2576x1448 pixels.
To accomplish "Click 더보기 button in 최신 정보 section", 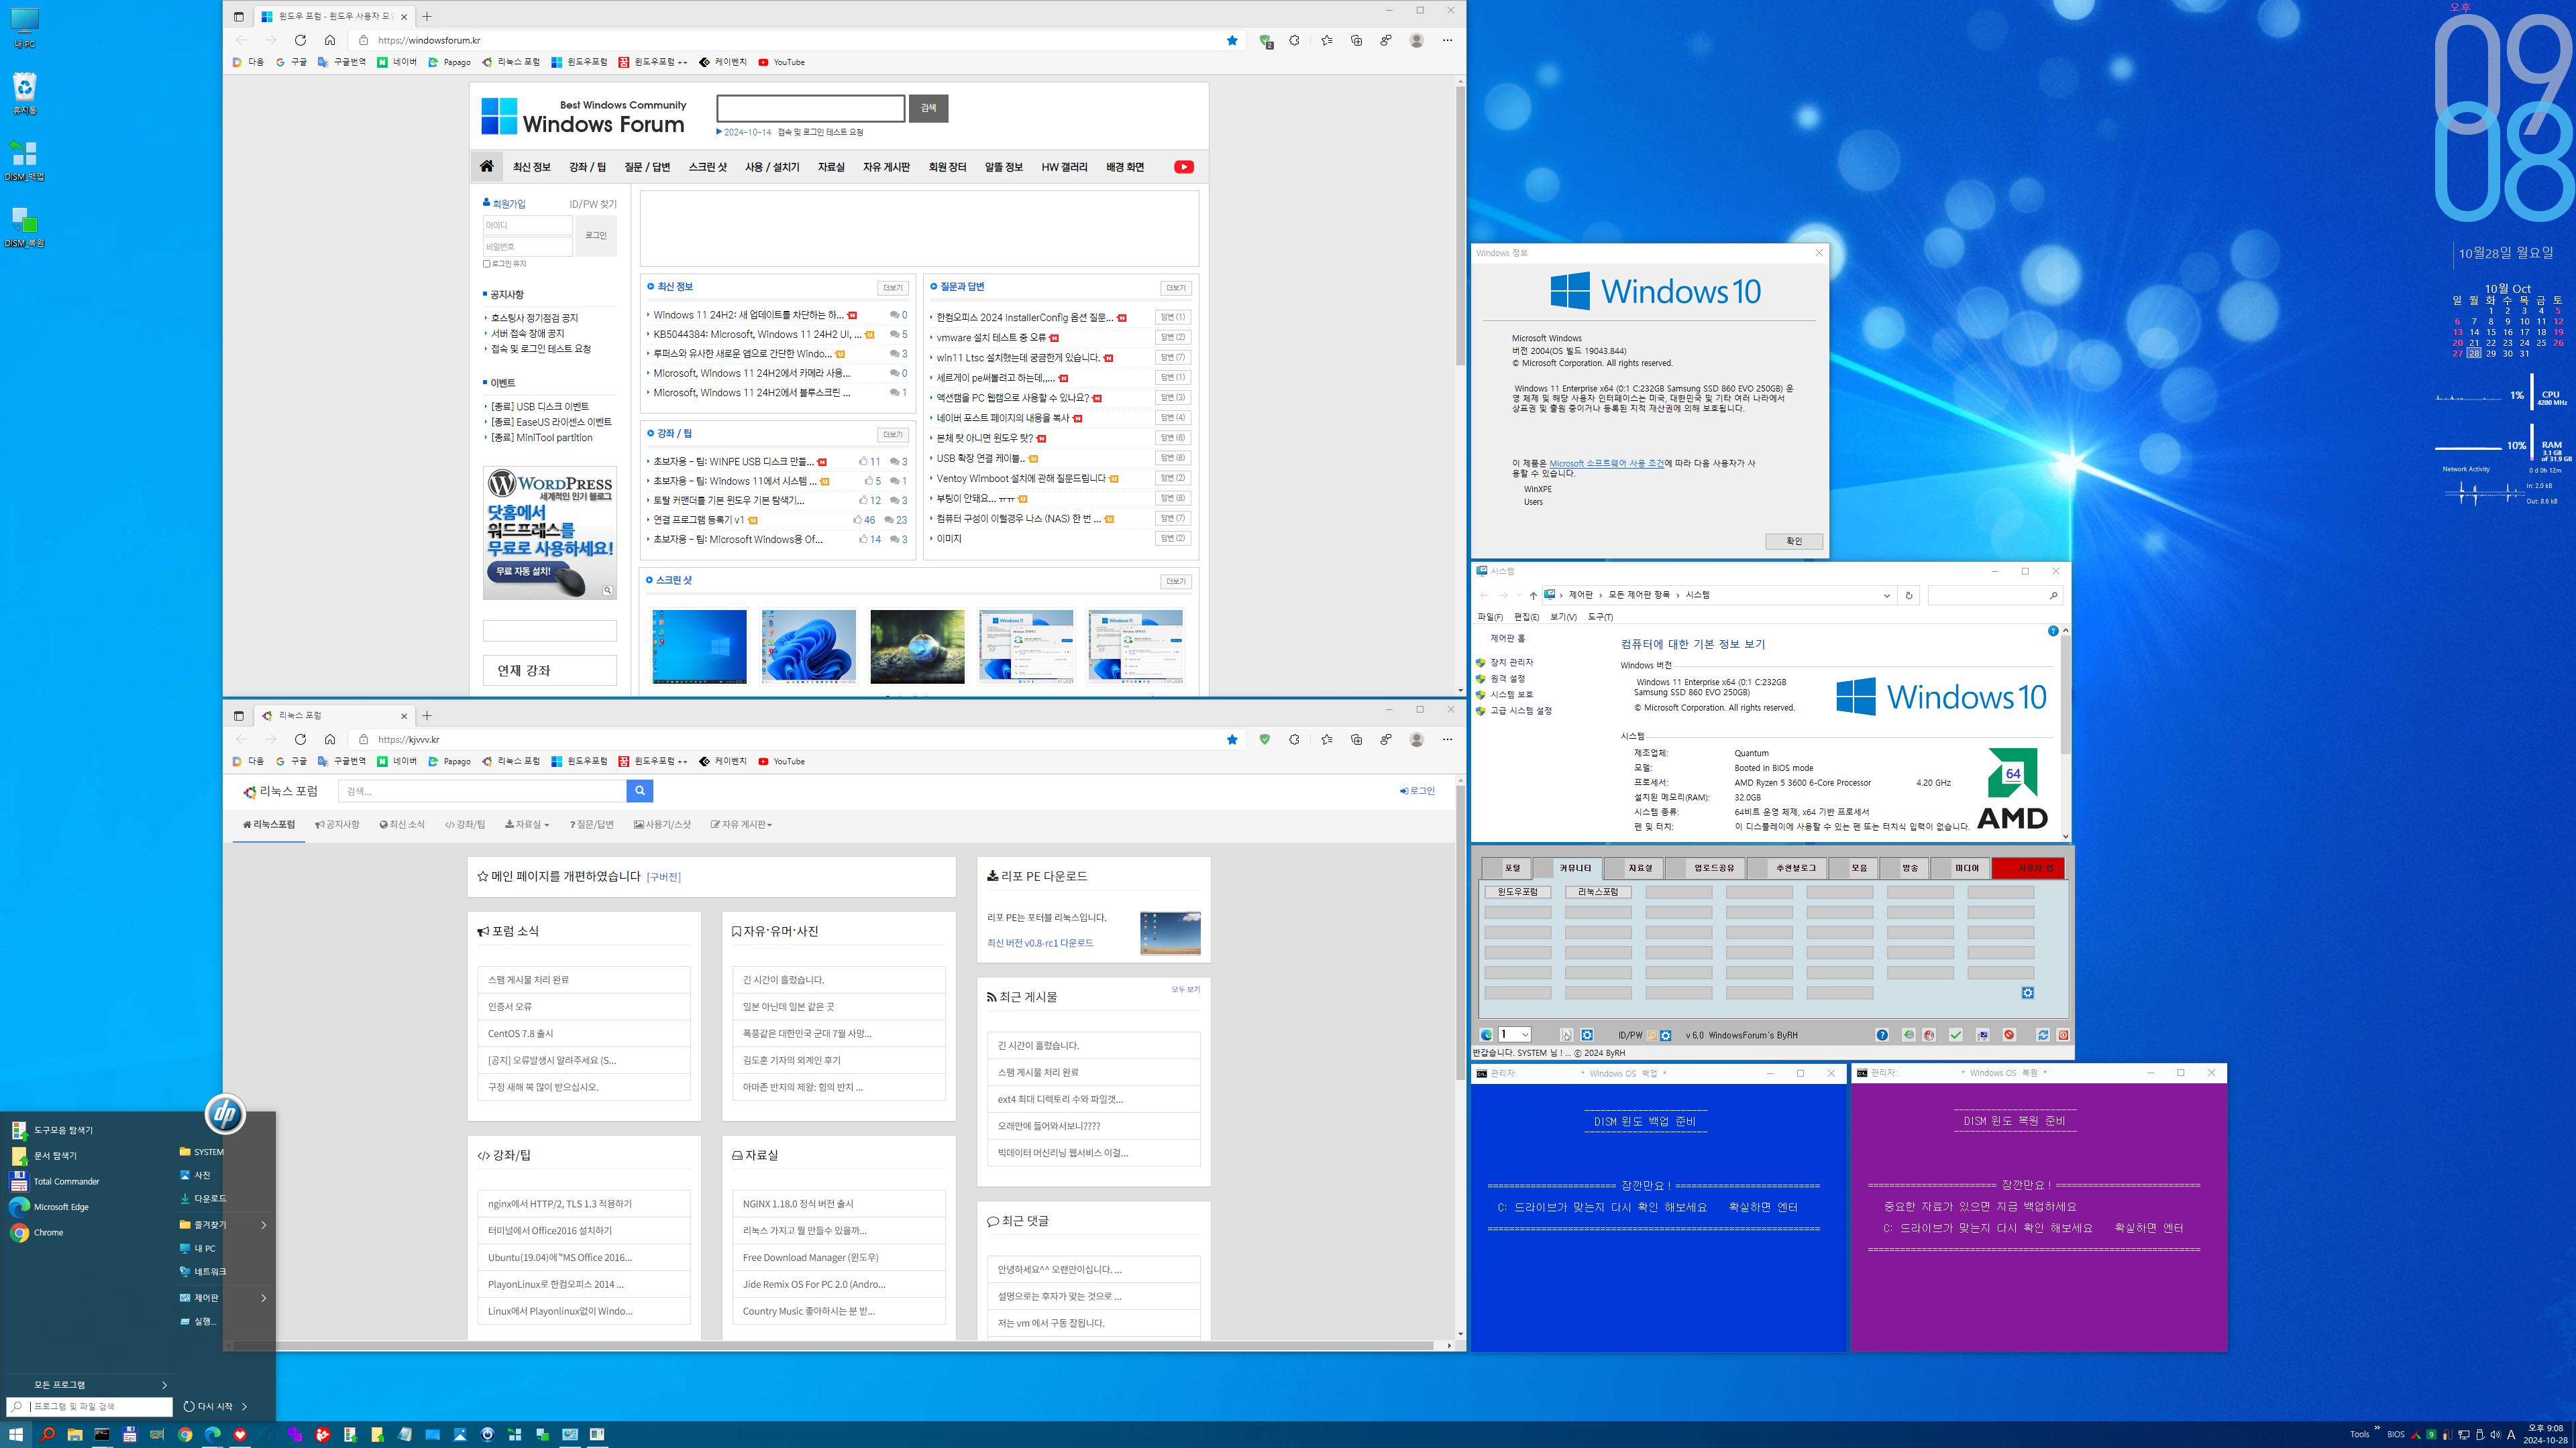I will click(892, 288).
